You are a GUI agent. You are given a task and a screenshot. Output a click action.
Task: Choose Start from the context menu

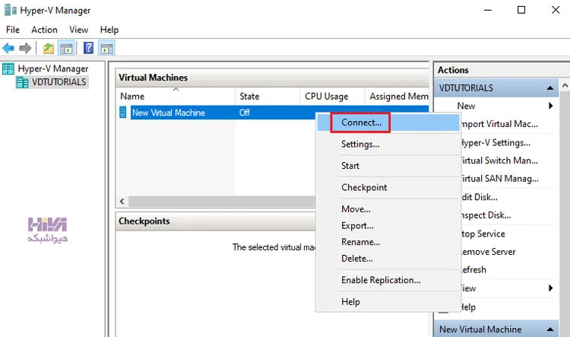pyautogui.click(x=388, y=166)
